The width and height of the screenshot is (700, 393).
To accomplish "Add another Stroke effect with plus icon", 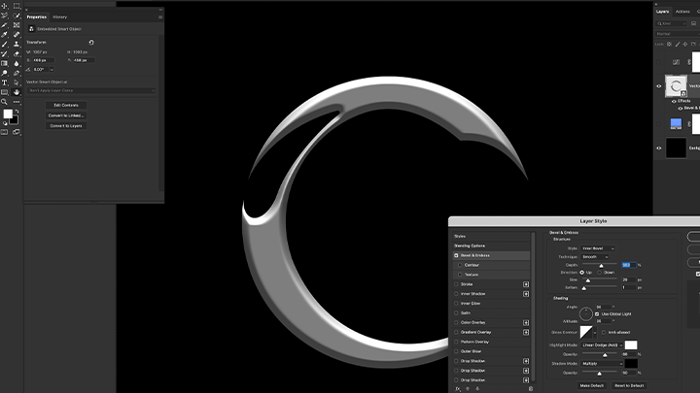I will 526,284.
